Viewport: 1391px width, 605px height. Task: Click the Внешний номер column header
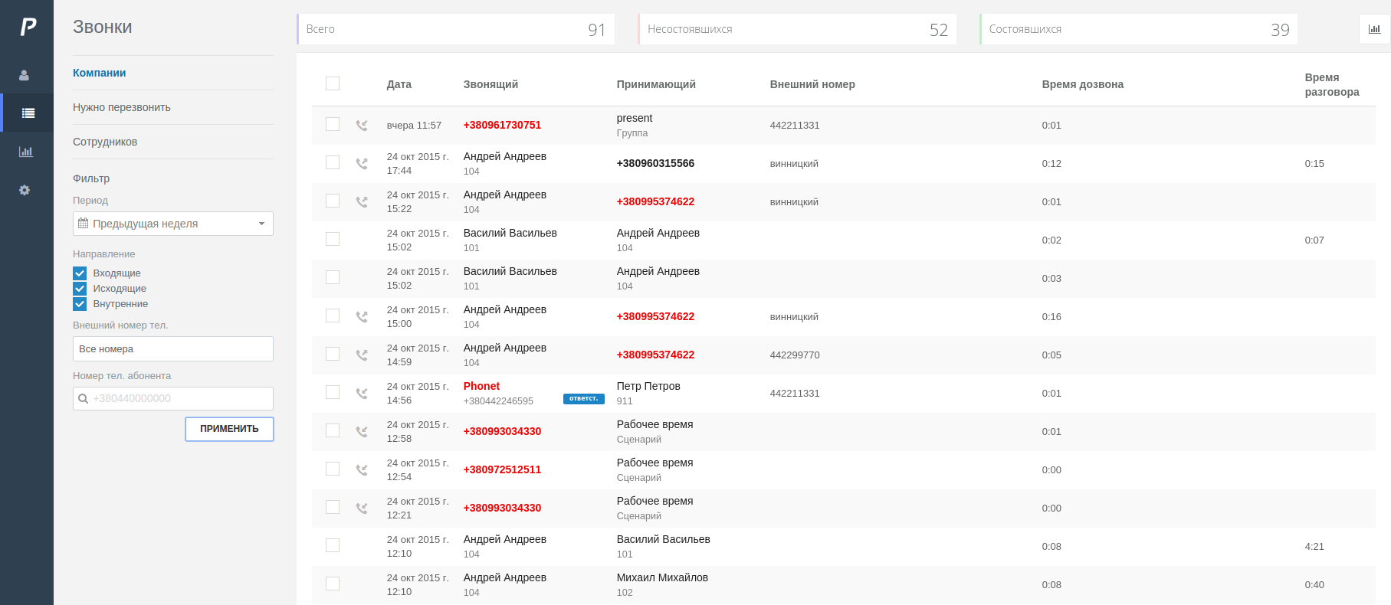(x=812, y=84)
